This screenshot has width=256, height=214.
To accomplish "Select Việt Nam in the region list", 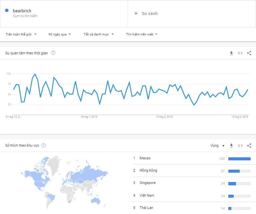I will click(x=146, y=195).
